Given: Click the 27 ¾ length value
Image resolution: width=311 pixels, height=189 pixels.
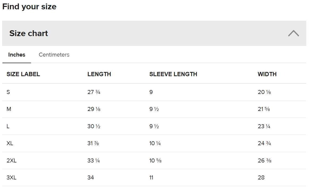Looking at the screenshot, I should click(94, 92).
